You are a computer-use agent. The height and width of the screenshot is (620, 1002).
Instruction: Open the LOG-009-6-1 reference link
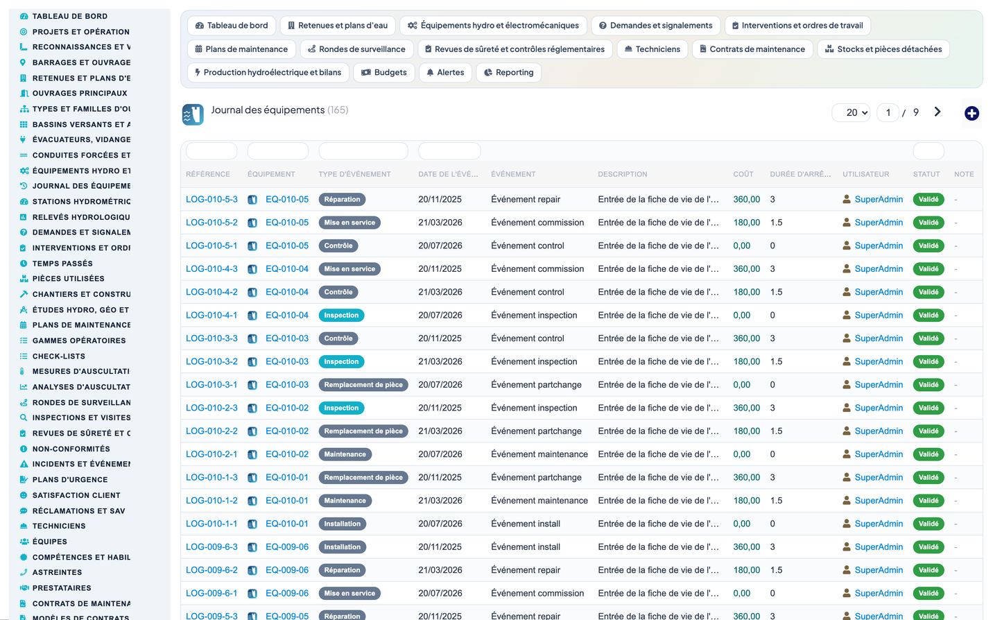tap(211, 593)
